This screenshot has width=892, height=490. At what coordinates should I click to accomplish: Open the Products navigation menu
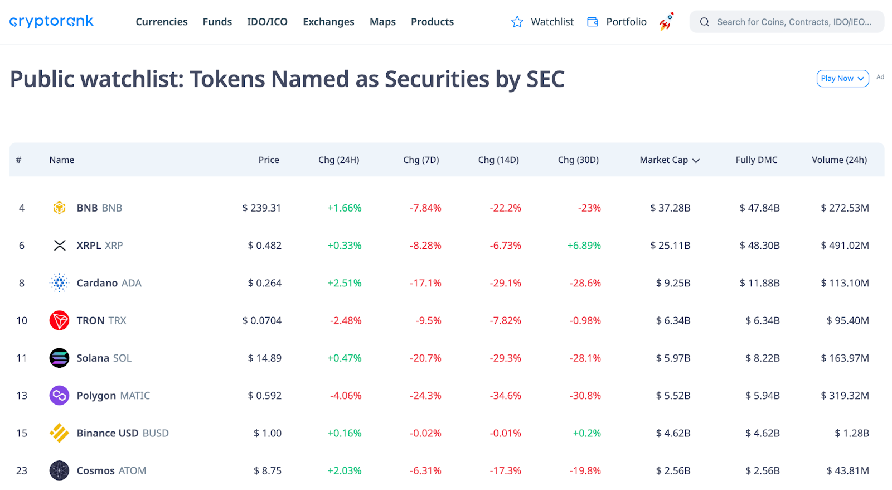pyautogui.click(x=432, y=22)
